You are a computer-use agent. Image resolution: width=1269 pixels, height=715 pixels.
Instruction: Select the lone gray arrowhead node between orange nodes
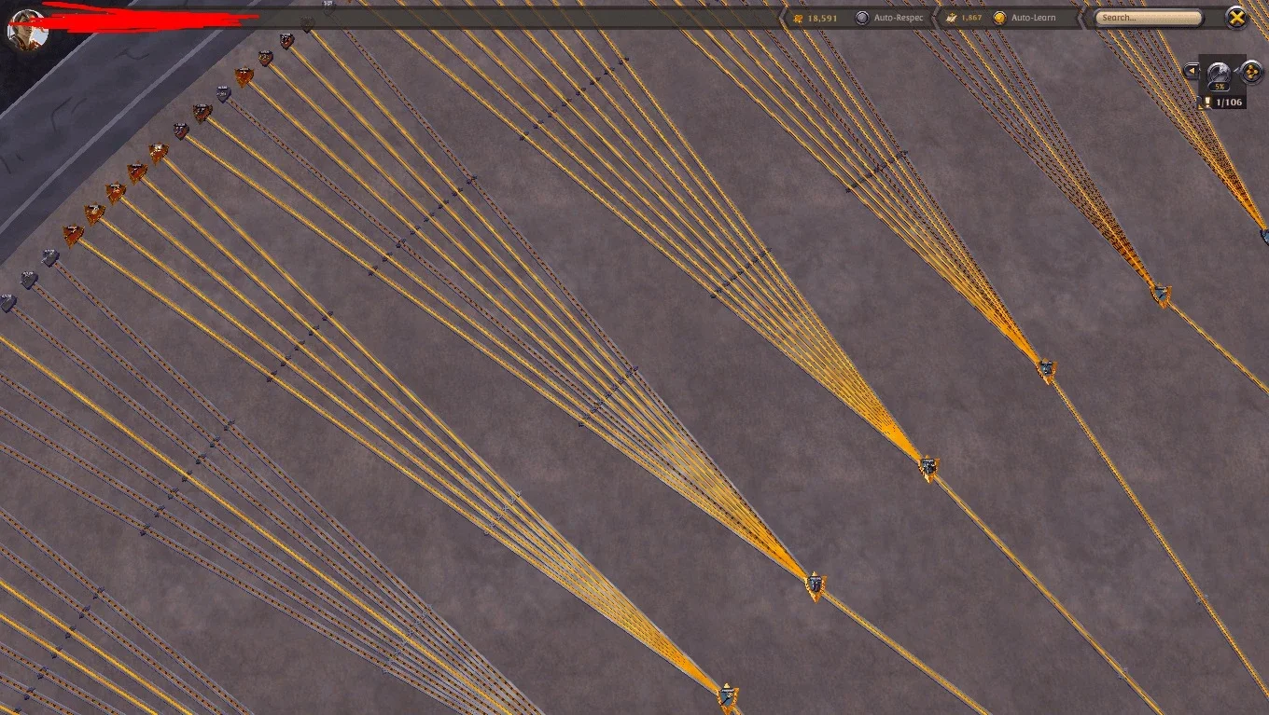click(x=223, y=93)
